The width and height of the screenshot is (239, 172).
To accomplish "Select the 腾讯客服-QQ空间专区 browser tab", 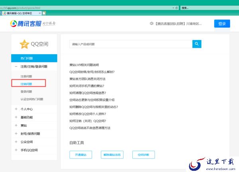I will (22, 13).
